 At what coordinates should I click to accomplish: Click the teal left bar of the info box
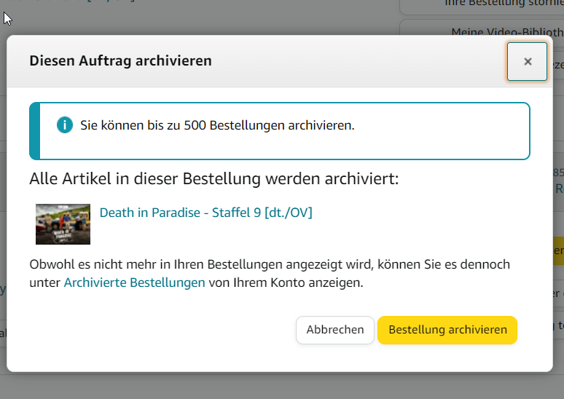coord(34,131)
